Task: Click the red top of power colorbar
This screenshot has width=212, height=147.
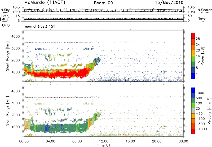Action: (x=193, y=36)
